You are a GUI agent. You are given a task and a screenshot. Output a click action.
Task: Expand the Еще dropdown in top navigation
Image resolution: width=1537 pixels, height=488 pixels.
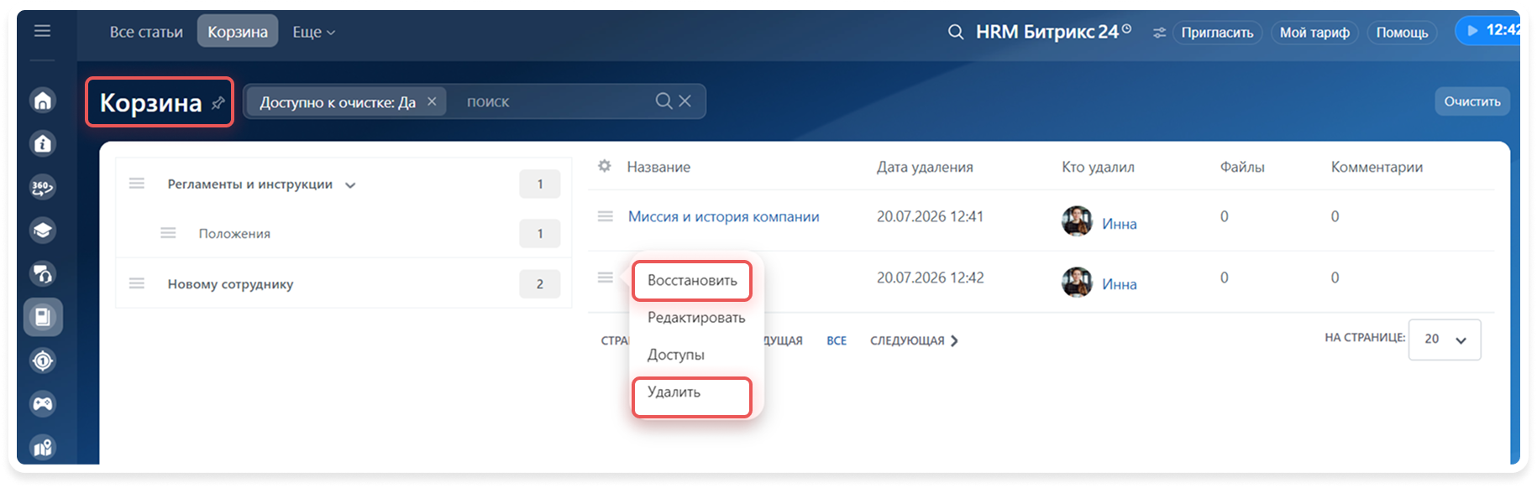[x=313, y=32]
